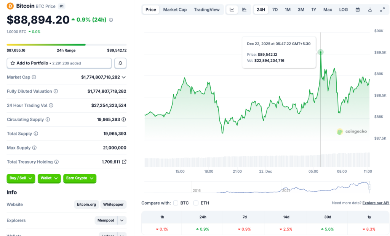
Task: Visit the bitcoin.org website link
Action: [x=86, y=204]
